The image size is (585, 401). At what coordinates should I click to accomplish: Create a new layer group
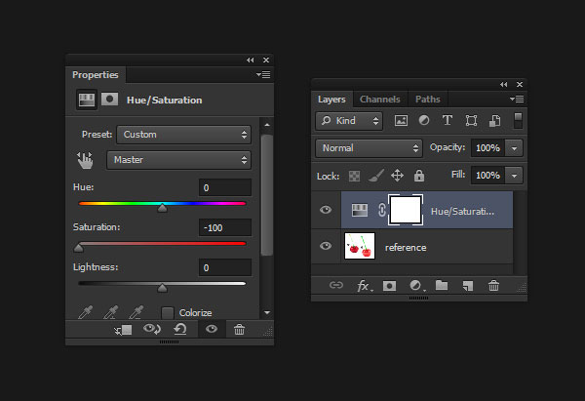tap(442, 285)
